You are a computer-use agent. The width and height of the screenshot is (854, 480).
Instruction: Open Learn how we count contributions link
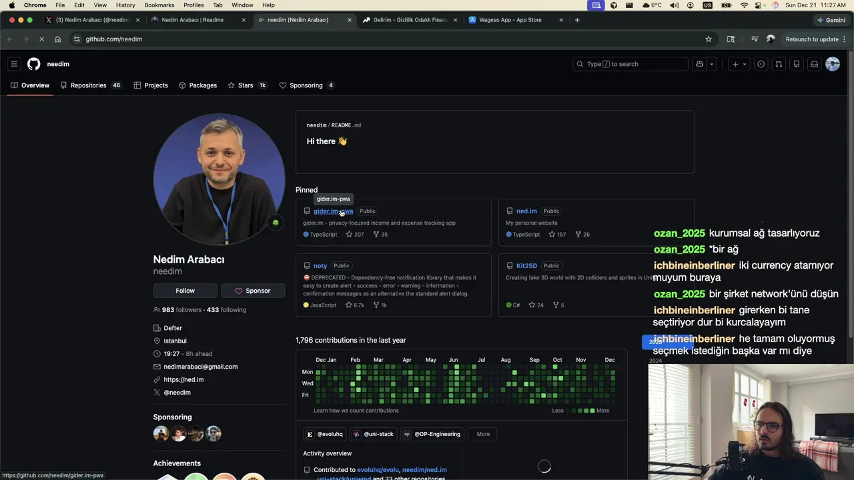[356, 411]
